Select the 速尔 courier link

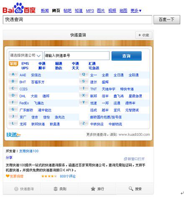[93, 82]
